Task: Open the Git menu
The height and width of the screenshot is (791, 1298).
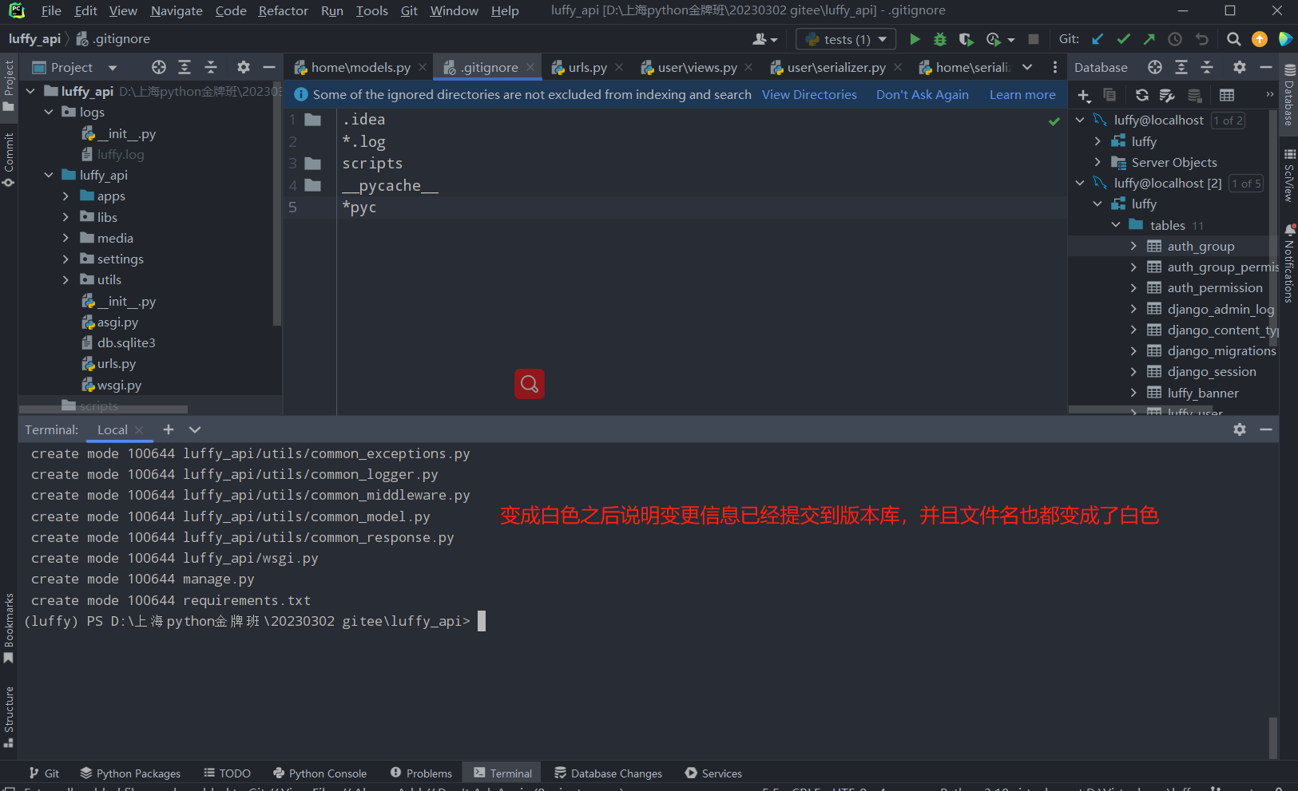Action: [x=409, y=11]
